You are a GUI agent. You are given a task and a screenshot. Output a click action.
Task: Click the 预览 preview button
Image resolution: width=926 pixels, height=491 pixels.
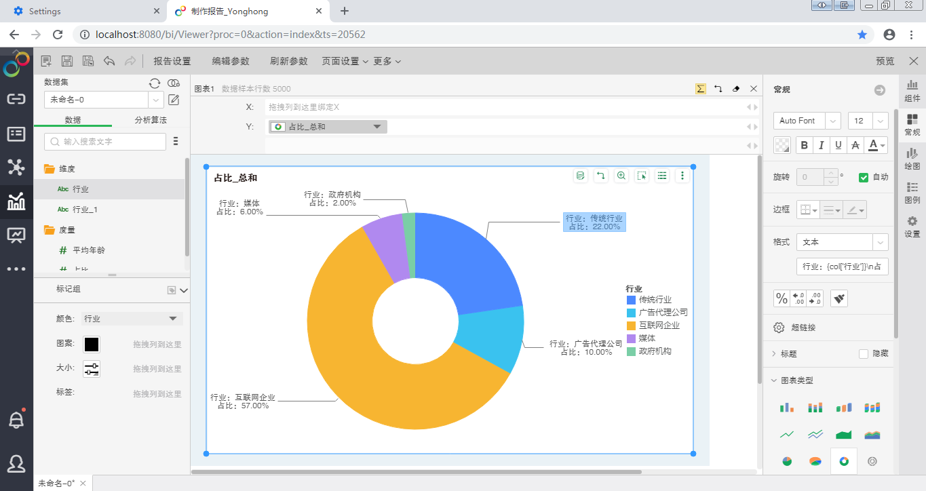click(885, 61)
